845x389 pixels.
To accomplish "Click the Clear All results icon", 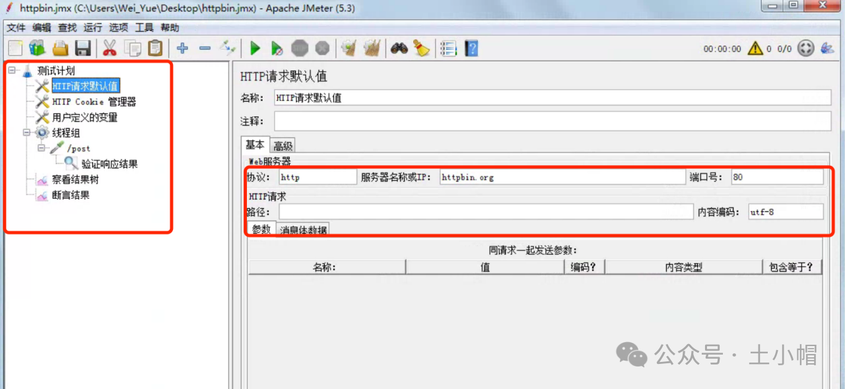I will pos(372,48).
